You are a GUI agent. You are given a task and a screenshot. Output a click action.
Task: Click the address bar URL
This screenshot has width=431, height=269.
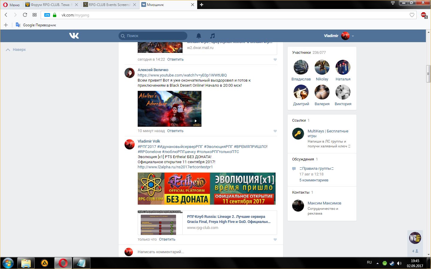(75, 15)
